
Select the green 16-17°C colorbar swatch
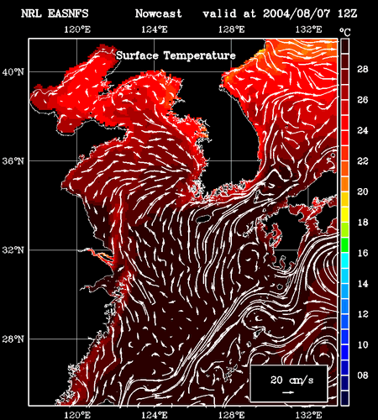click(x=344, y=245)
